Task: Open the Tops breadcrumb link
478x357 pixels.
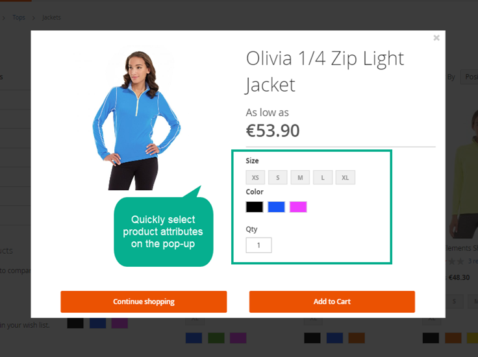Action: (x=19, y=18)
